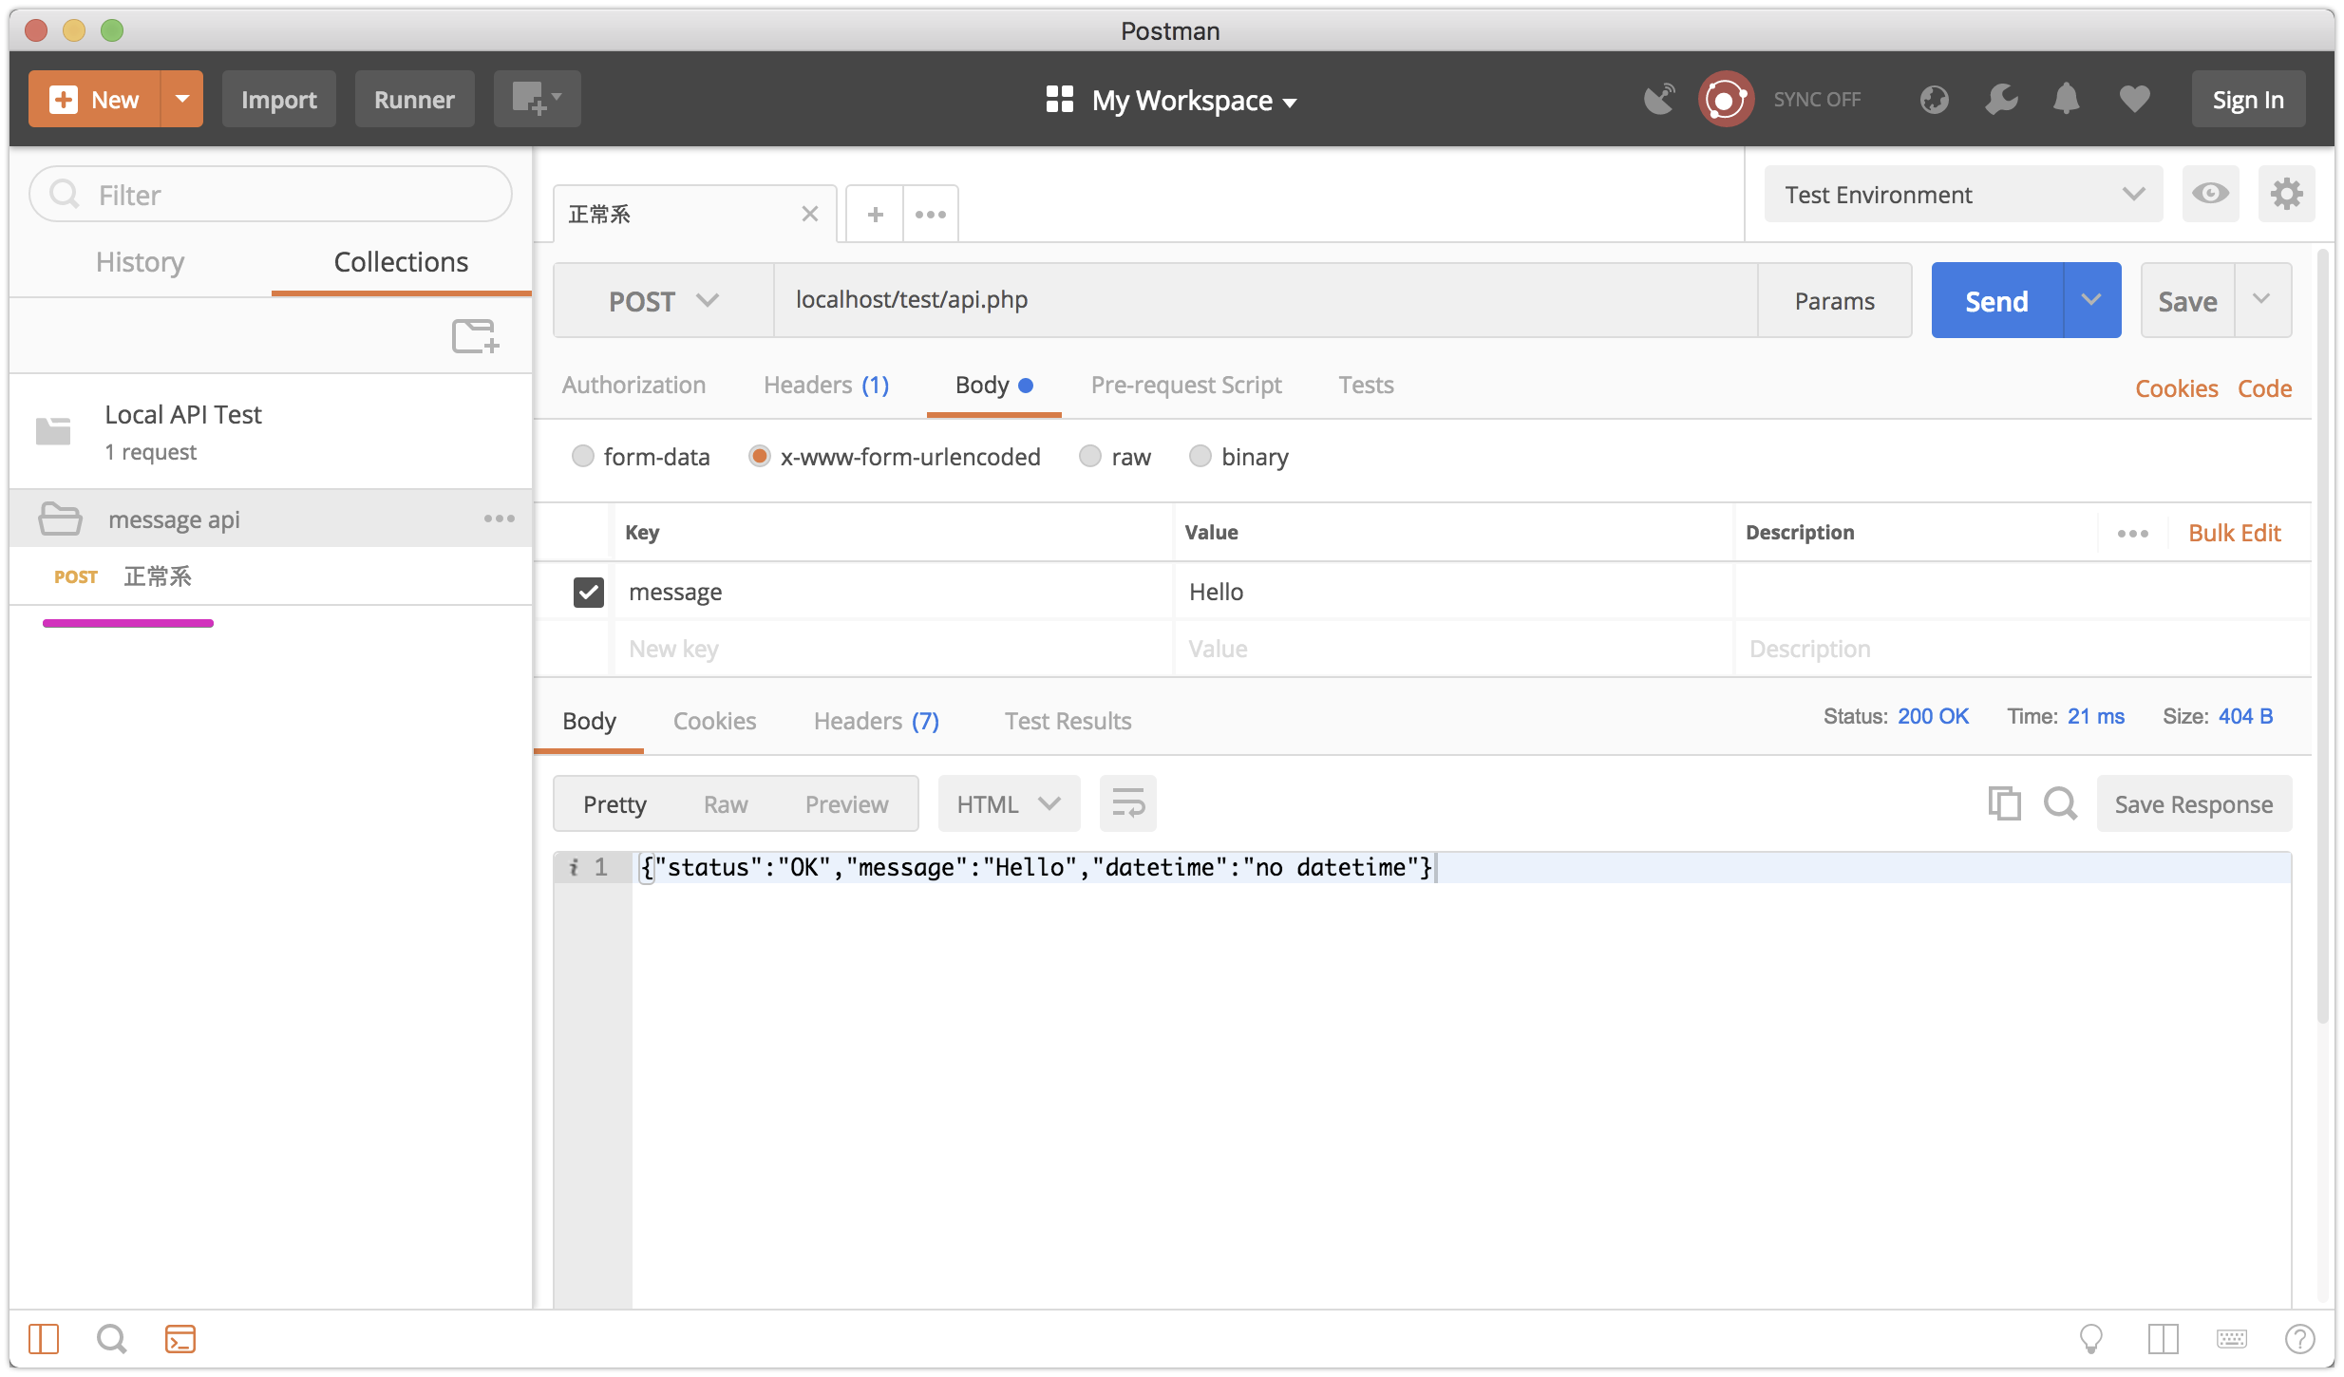Image resolution: width=2344 pixels, height=1377 pixels.
Task: Open Bulk Edit for body parameters
Action: 2234,532
